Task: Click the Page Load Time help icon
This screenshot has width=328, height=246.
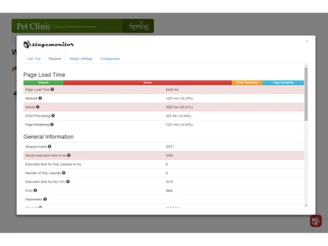Action: (x=52, y=89)
